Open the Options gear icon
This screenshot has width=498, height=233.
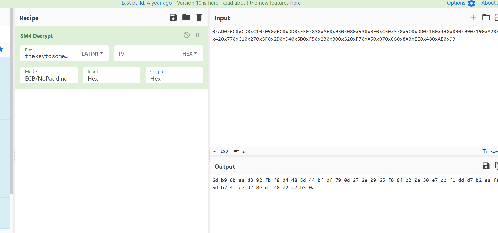click(x=471, y=3)
